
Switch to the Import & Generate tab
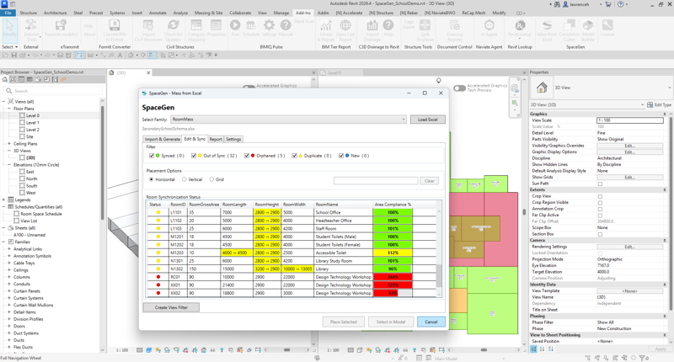(163, 139)
